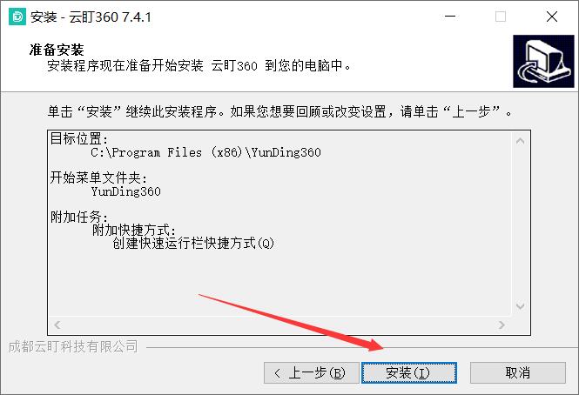Click the right arrow of the horizontal scrollbar
Image resolution: width=579 pixels, height=395 pixels.
coord(502,325)
